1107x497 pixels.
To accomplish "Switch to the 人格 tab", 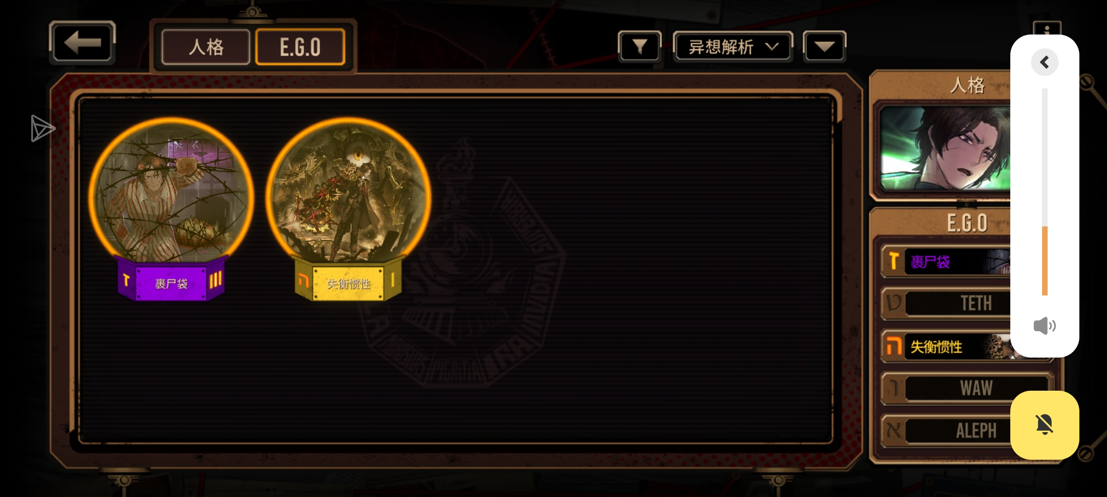I will point(206,47).
